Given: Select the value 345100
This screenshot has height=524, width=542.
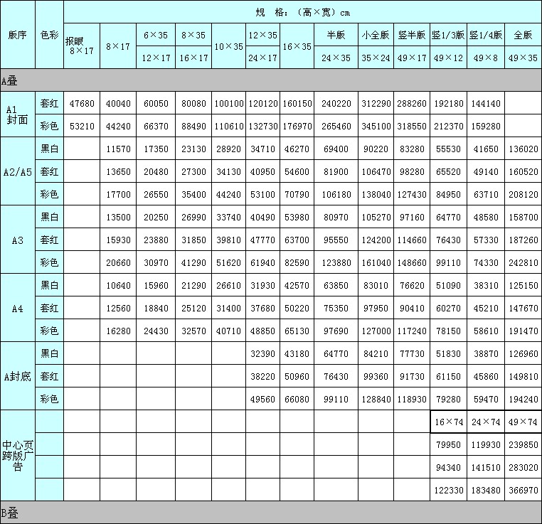Looking at the screenshot, I should [x=376, y=126].
